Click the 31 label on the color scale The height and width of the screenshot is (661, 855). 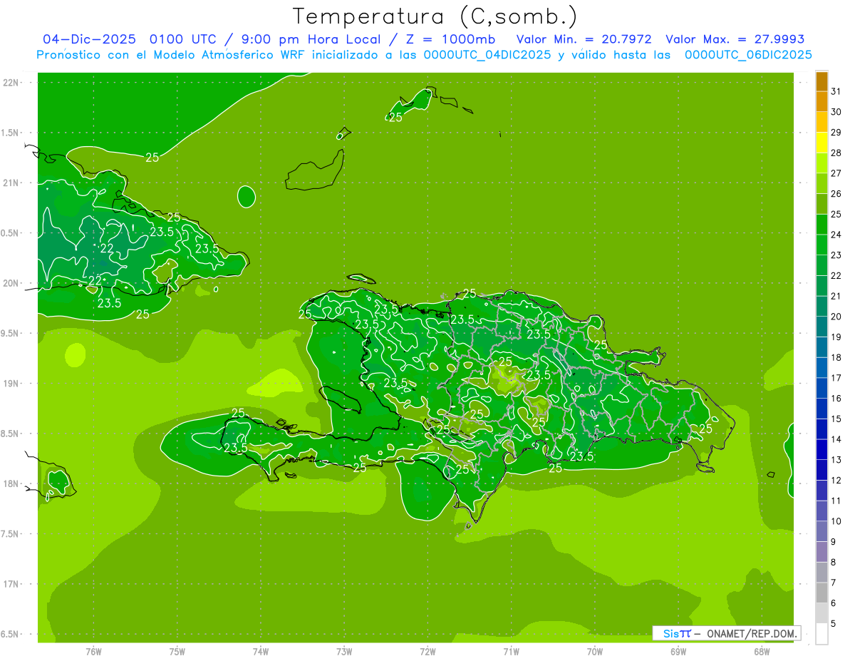(x=836, y=91)
